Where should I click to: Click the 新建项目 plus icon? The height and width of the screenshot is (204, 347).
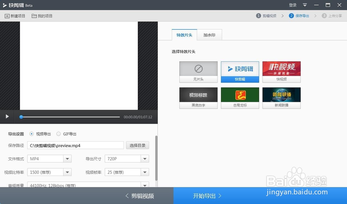(x=7, y=16)
